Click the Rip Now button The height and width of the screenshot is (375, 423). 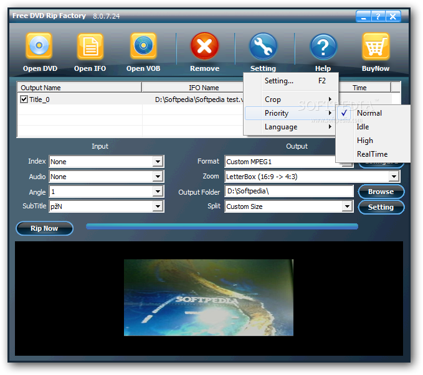coord(44,228)
